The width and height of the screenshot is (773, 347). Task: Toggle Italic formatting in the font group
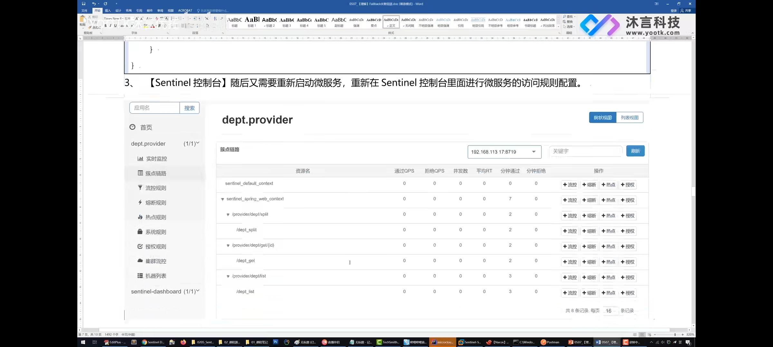(110, 26)
